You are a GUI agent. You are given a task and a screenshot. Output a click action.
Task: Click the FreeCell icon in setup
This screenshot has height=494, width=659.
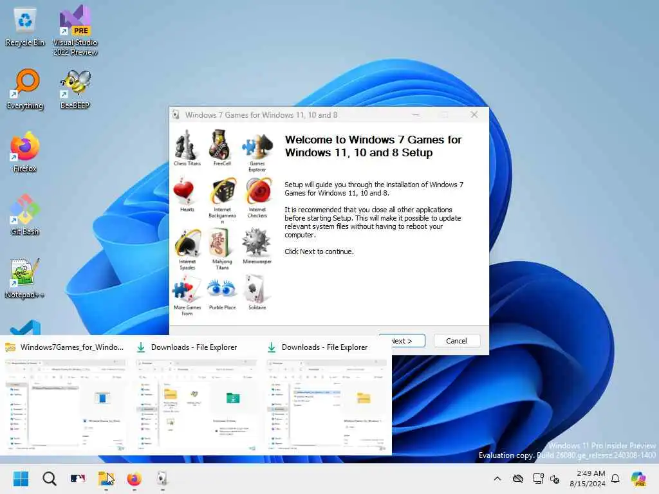[x=221, y=145]
